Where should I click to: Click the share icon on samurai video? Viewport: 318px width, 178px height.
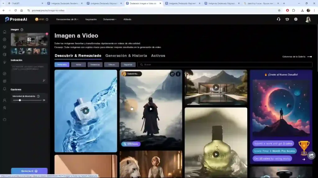(172, 74)
